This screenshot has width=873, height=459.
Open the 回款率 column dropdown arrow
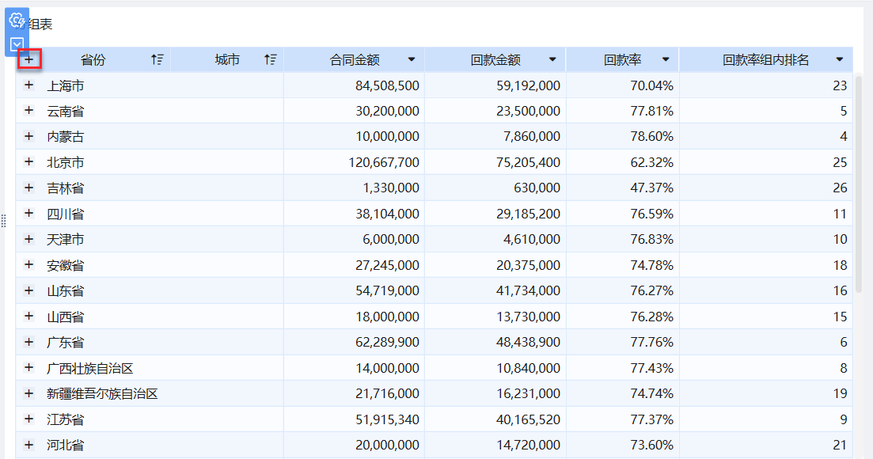pos(666,59)
